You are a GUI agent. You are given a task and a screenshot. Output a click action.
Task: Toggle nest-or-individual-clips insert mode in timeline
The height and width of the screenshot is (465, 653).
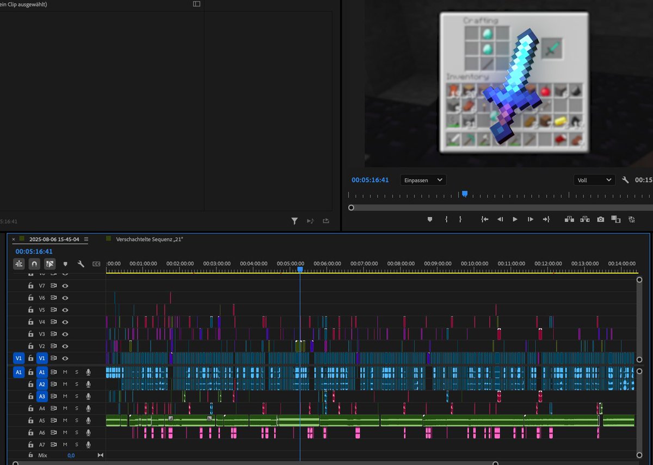pyautogui.click(x=19, y=263)
